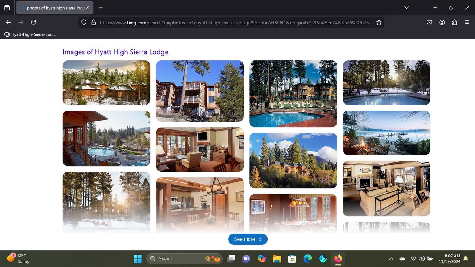Image resolution: width=475 pixels, height=267 pixels.
Task: Go back using the back arrow
Action: click(x=8, y=22)
